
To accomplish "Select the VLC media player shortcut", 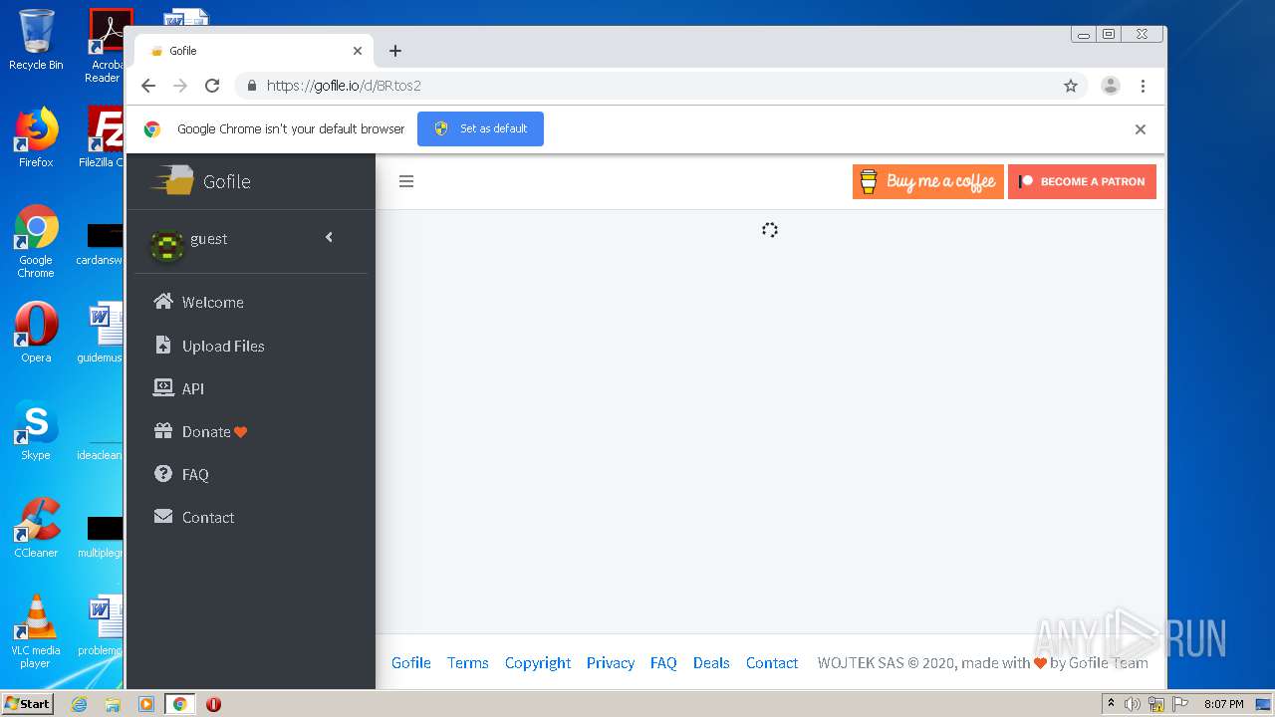I will pos(36,631).
